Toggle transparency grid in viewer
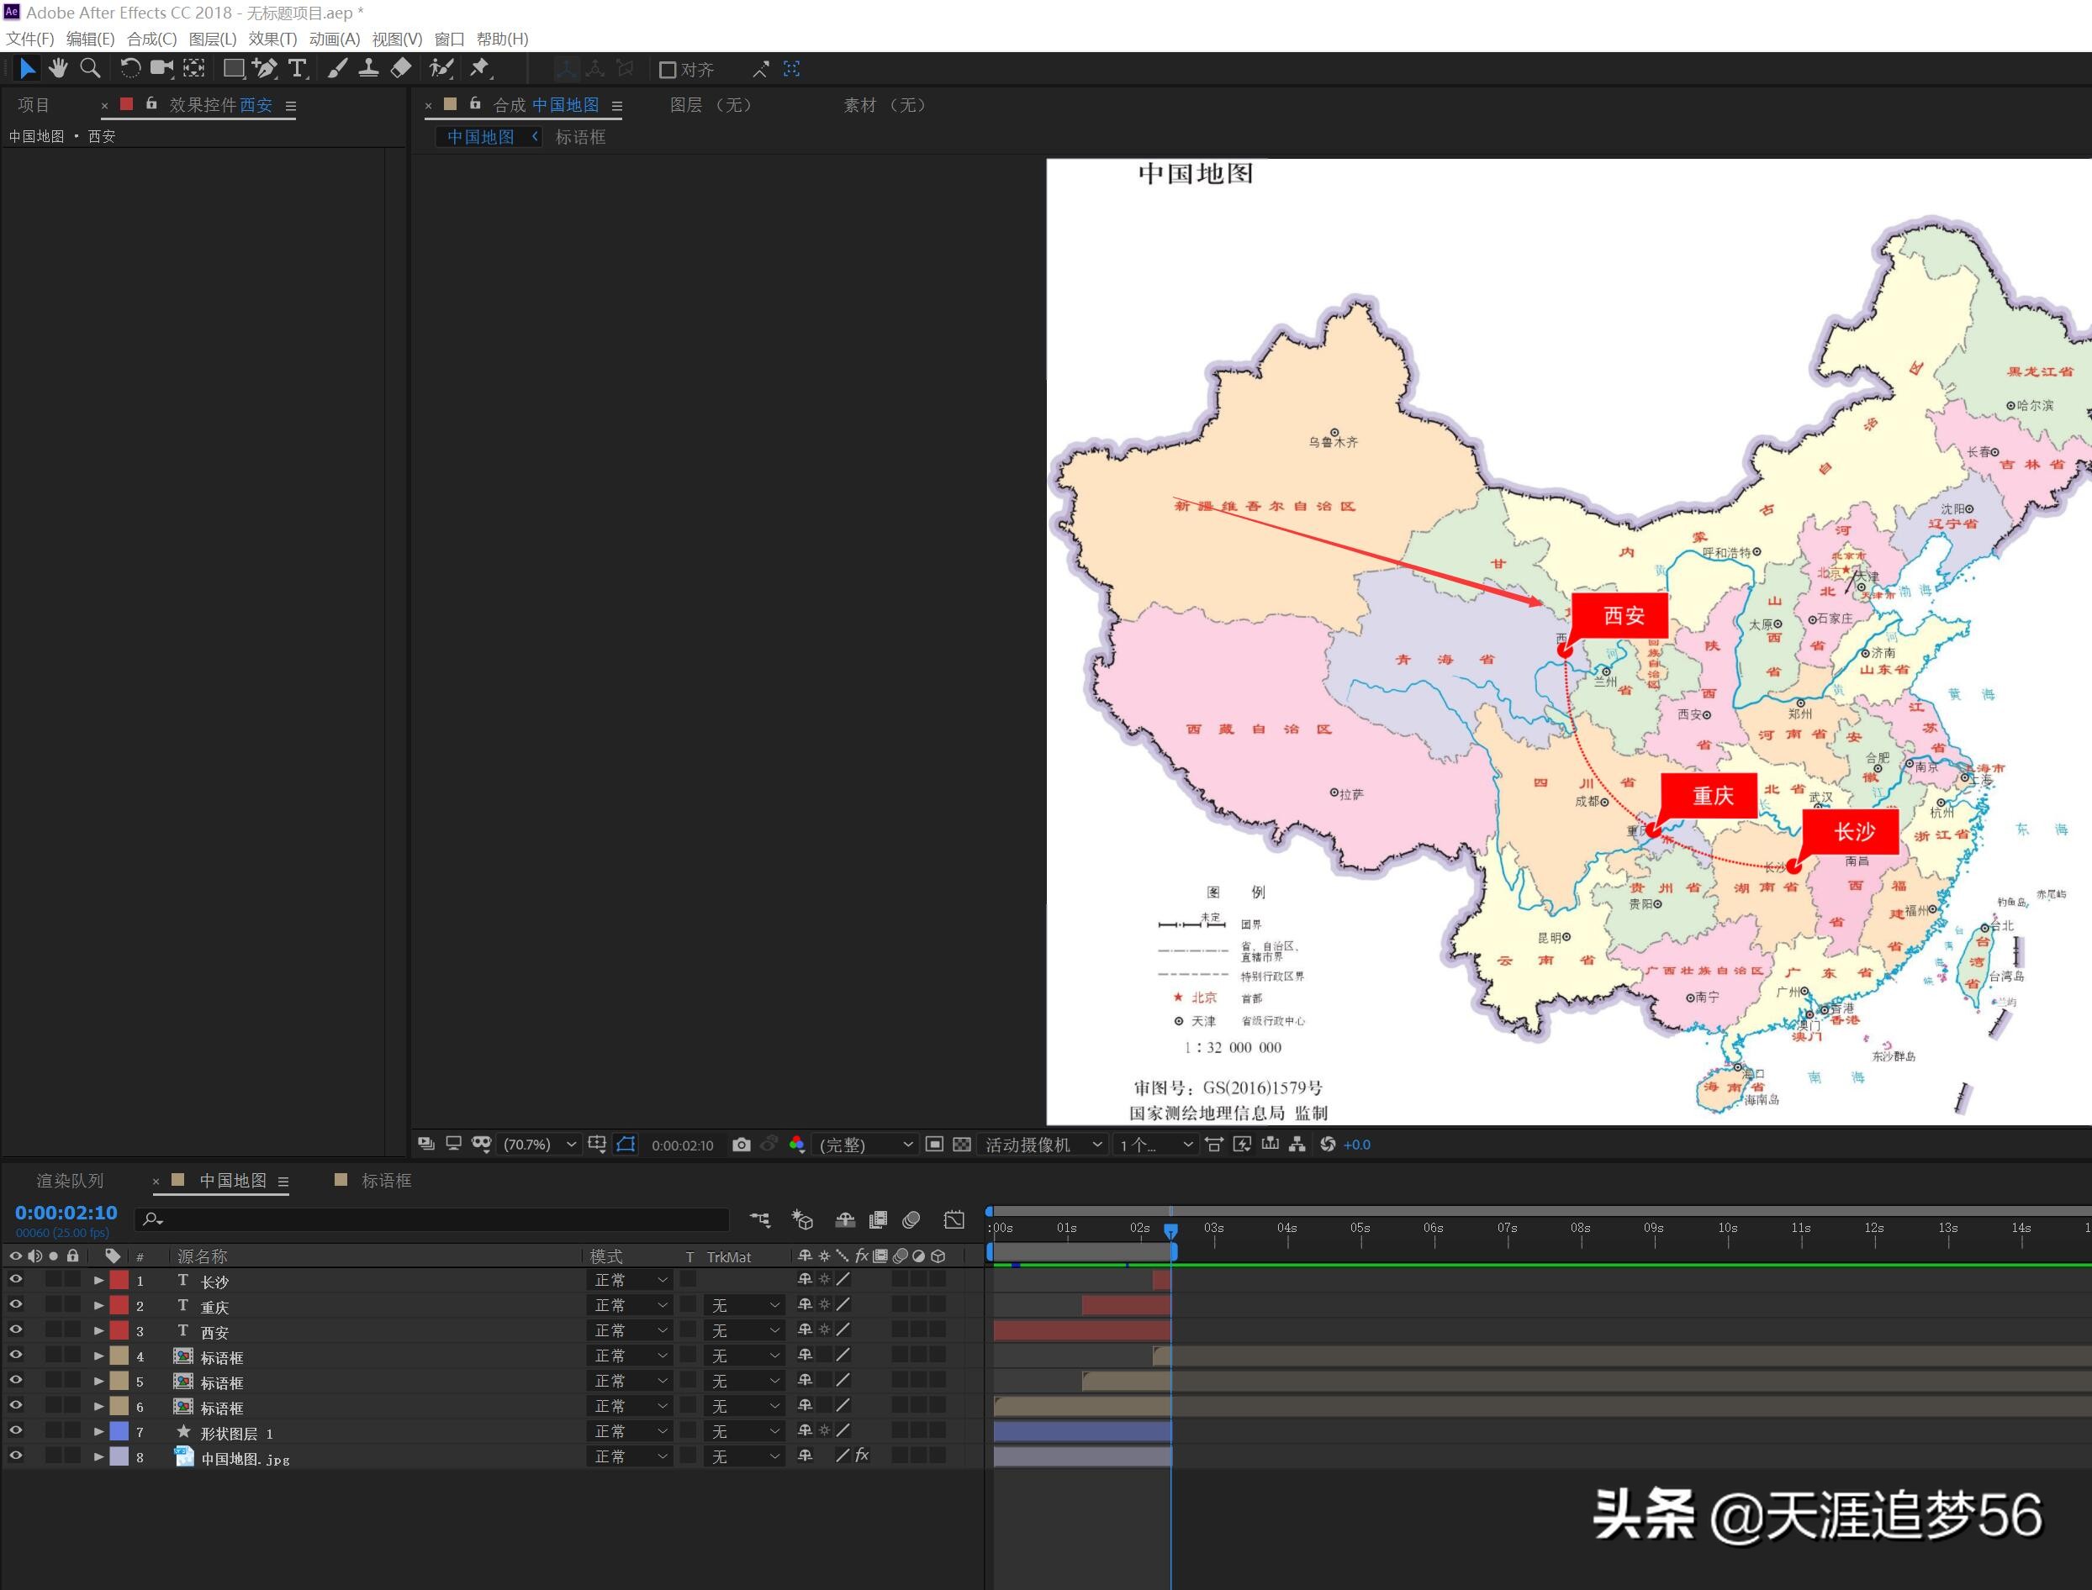2092x1590 pixels. [x=962, y=1145]
